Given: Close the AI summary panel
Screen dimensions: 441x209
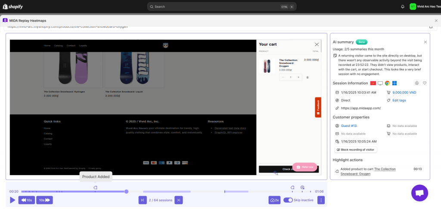Looking at the screenshot, I should [425, 42].
